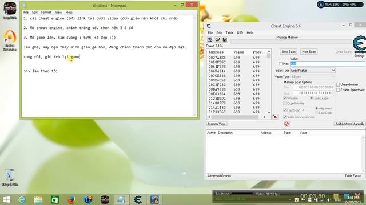This screenshot has height=205, width=366.
Task: Open the Notepad View menu
Action: coord(58,13)
